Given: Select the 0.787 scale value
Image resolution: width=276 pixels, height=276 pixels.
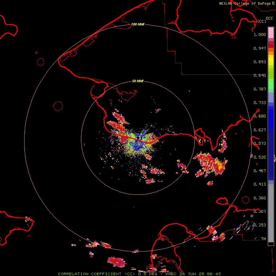Looking at the screenshot, I should coord(260,89).
